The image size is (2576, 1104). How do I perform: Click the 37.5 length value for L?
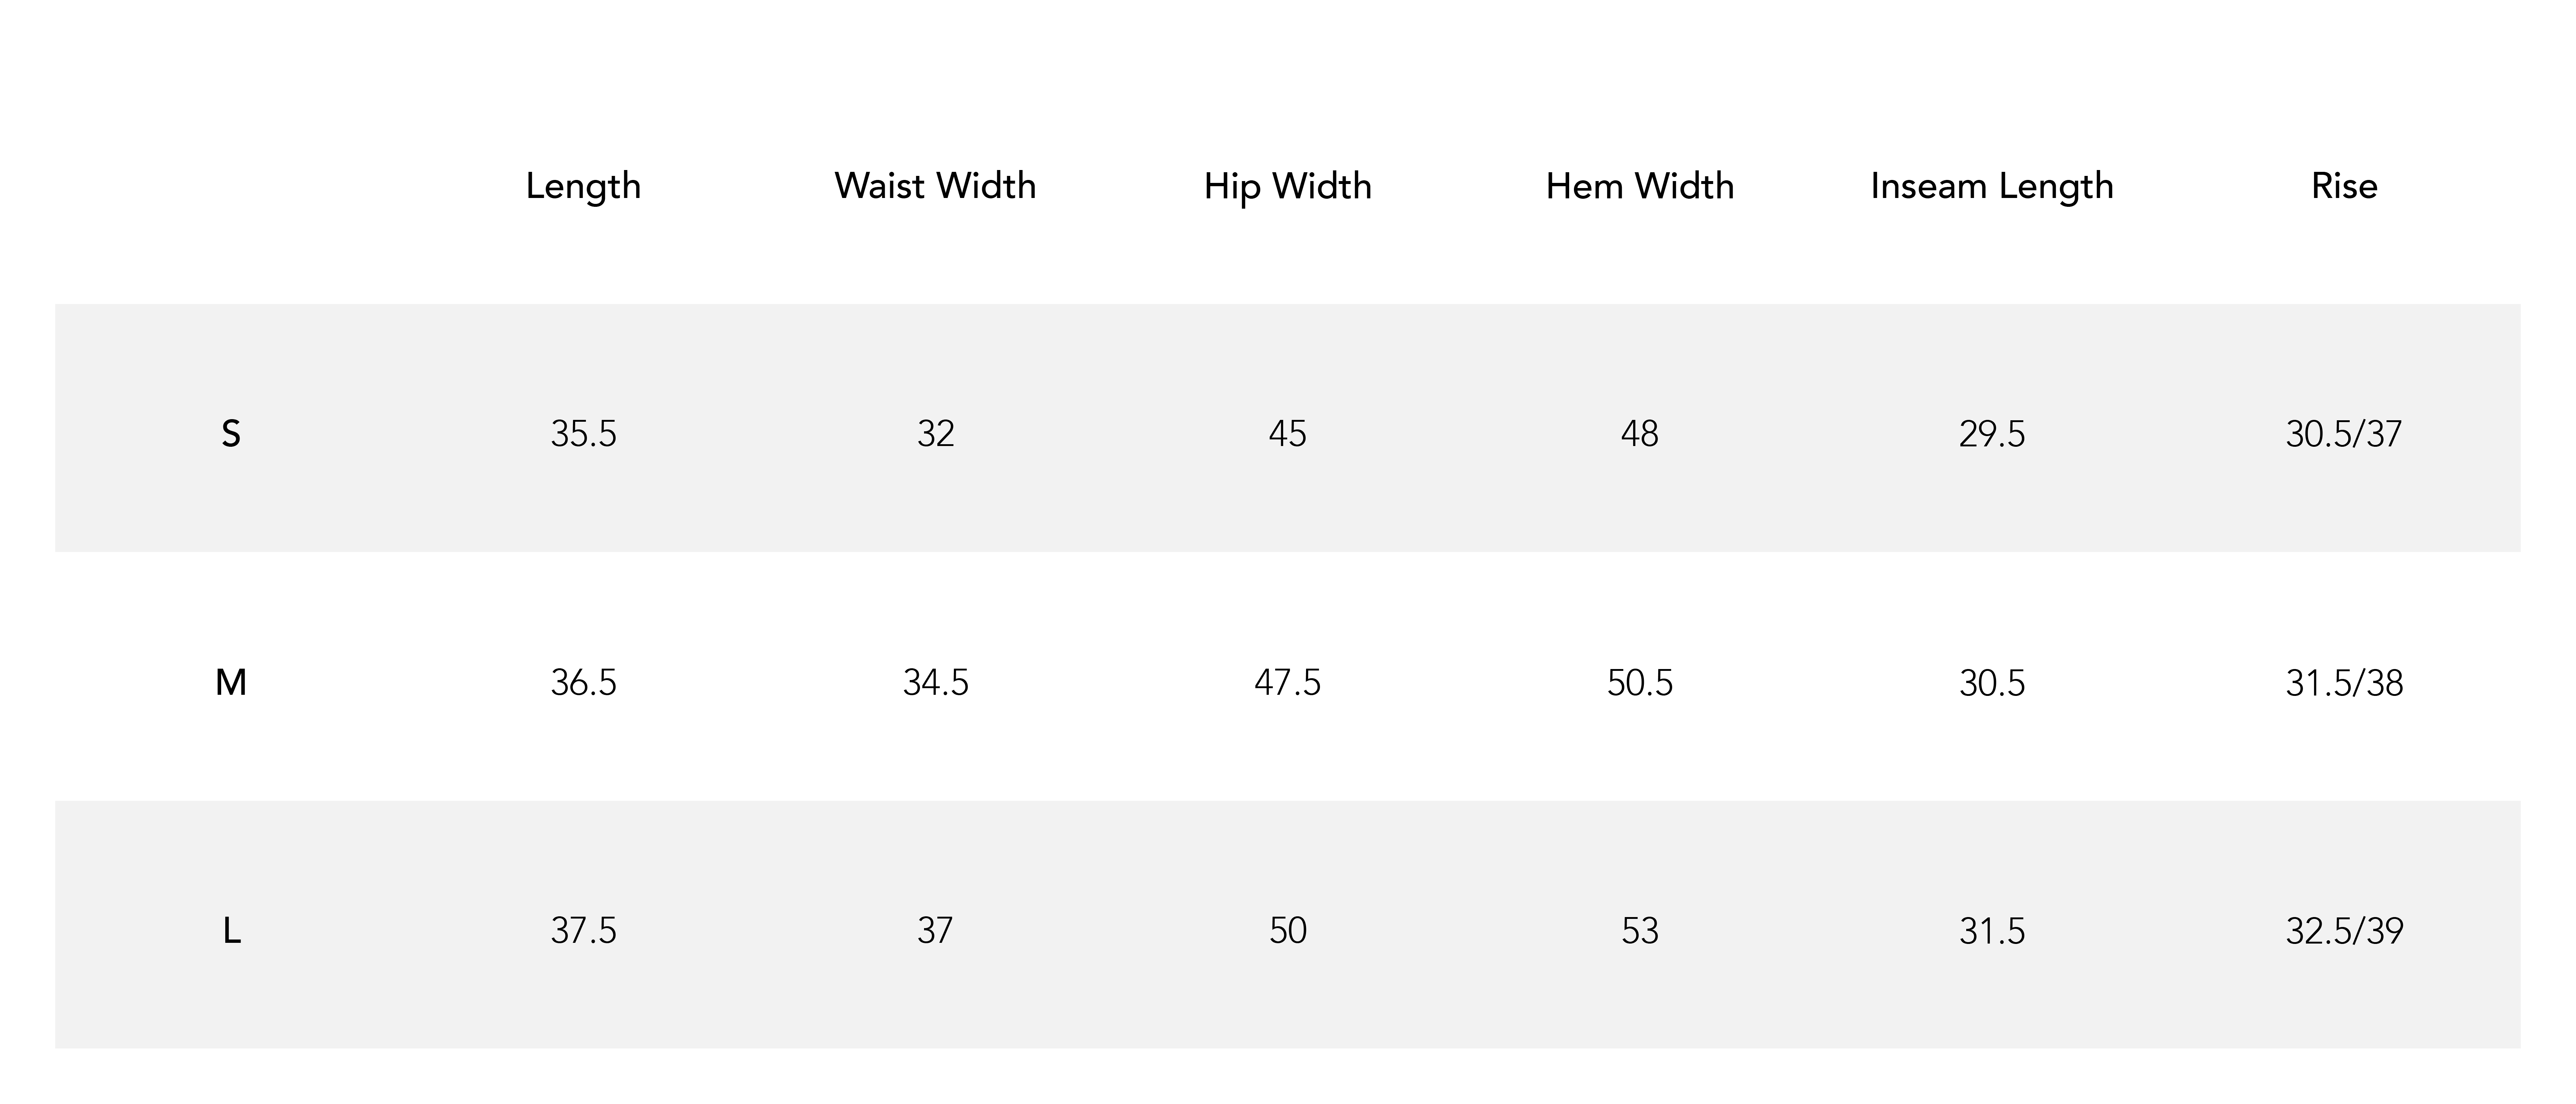point(583,931)
